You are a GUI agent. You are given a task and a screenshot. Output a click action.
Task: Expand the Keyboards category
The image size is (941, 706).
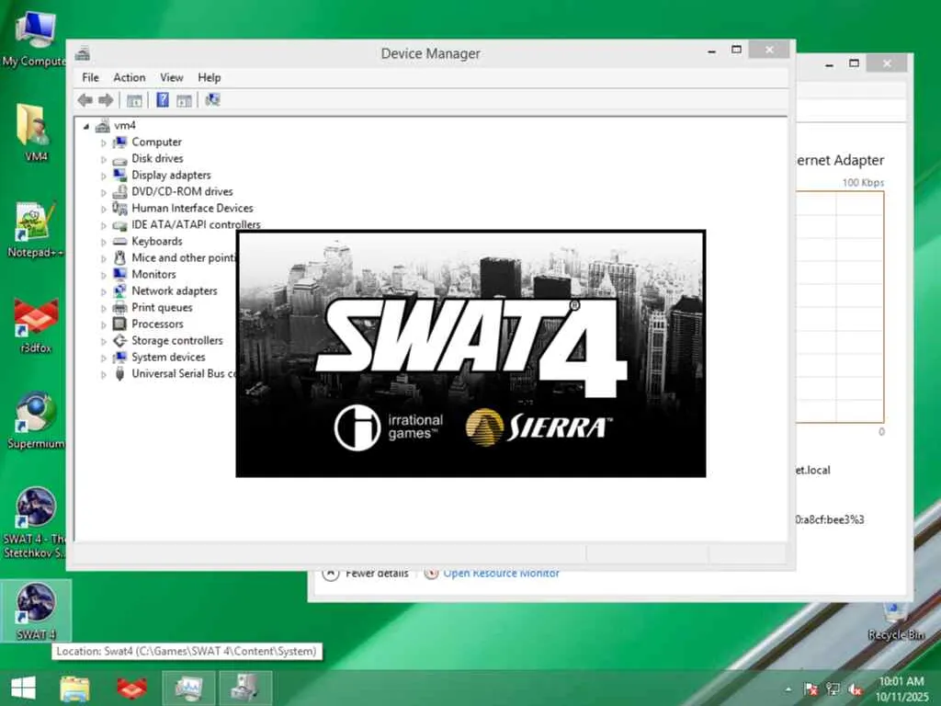click(x=103, y=242)
